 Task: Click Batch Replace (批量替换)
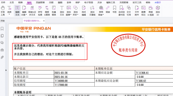pos(54,11)
